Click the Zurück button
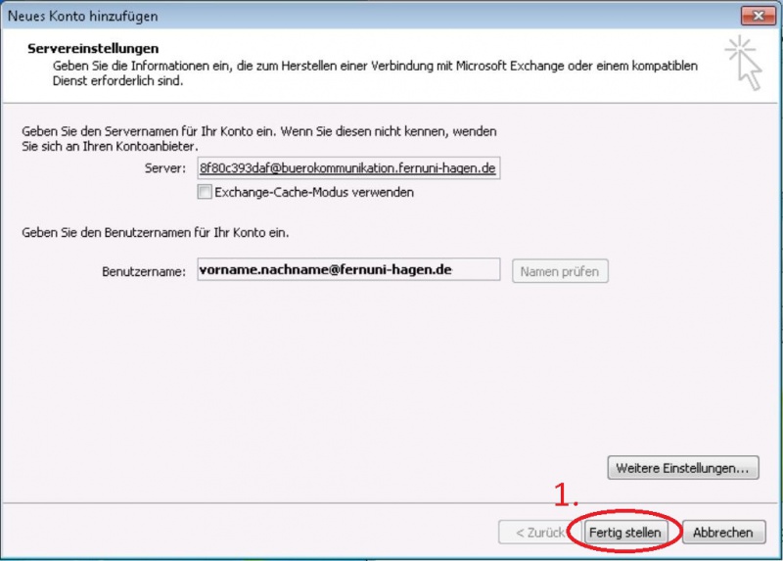Screen dimensions: 783x561 [539, 533]
